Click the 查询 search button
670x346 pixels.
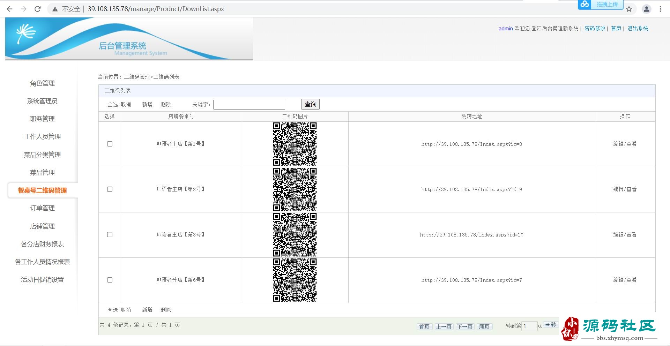coord(310,104)
